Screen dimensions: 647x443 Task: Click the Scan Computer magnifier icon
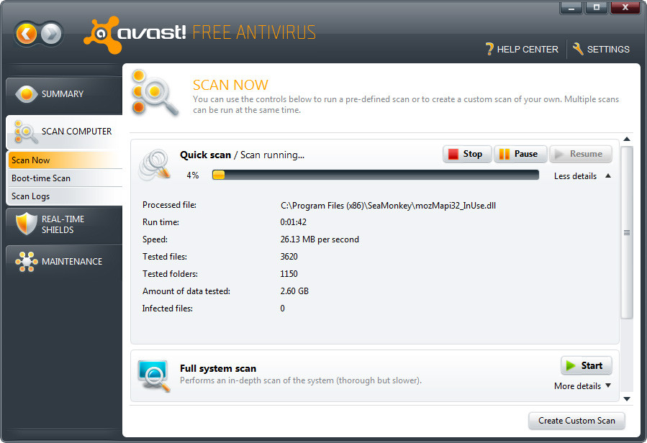(26, 132)
